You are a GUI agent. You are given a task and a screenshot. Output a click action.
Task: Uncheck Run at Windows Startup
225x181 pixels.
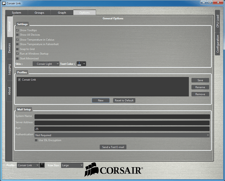(17, 54)
